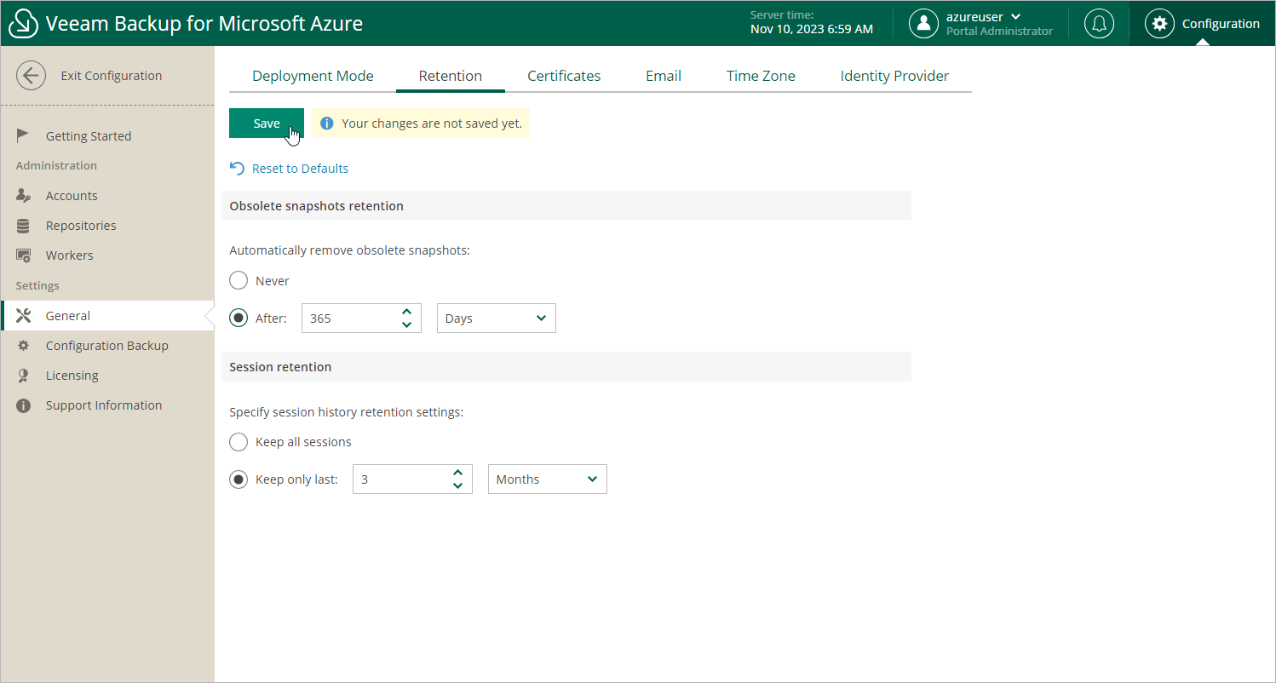
Task: Open the Months unit dropdown
Action: tap(547, 479)
